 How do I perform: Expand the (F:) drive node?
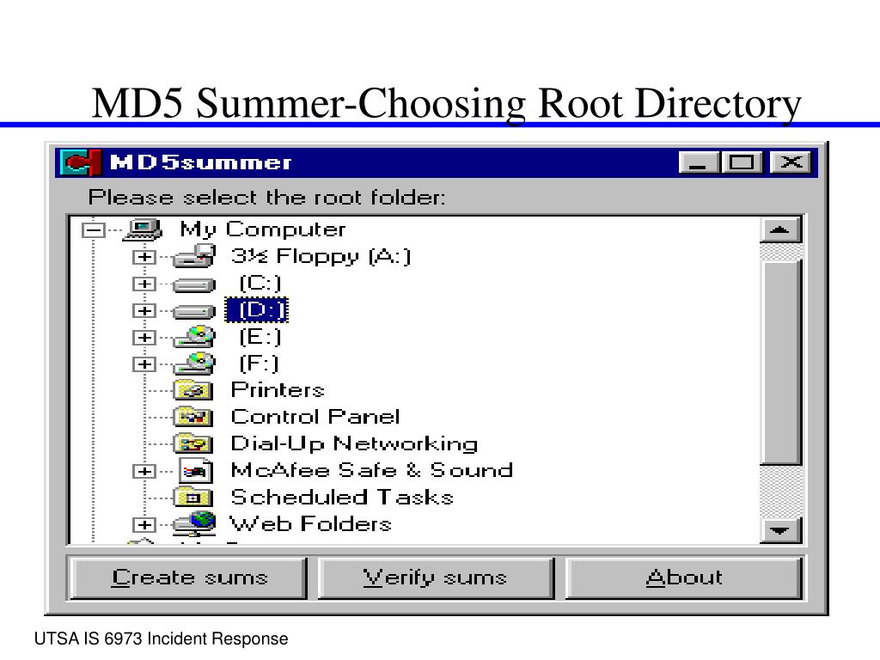tap(144, 364)
